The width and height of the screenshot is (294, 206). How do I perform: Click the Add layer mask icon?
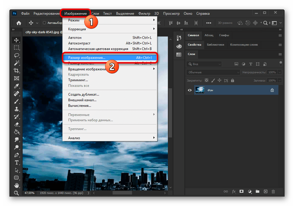pos(242,191)
